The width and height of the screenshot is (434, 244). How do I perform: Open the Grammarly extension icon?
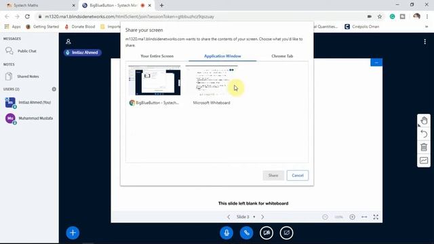tap(392, 16)
